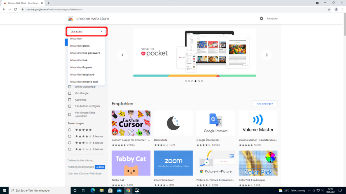Show the previous carousel banner
Viewport: 346px width, 194px height.
[x=122, y=55]
